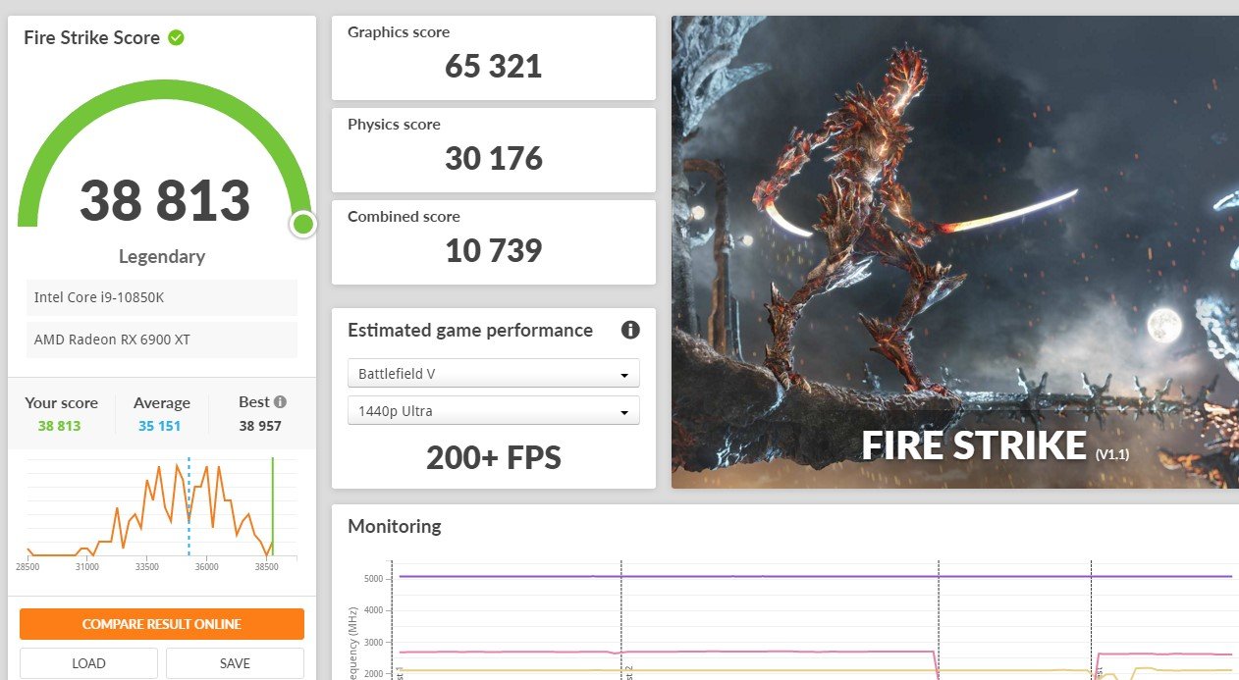Select the green your-score marker line
The height and width of the screenshot is (680, 1239).
(x=273, y=506)
